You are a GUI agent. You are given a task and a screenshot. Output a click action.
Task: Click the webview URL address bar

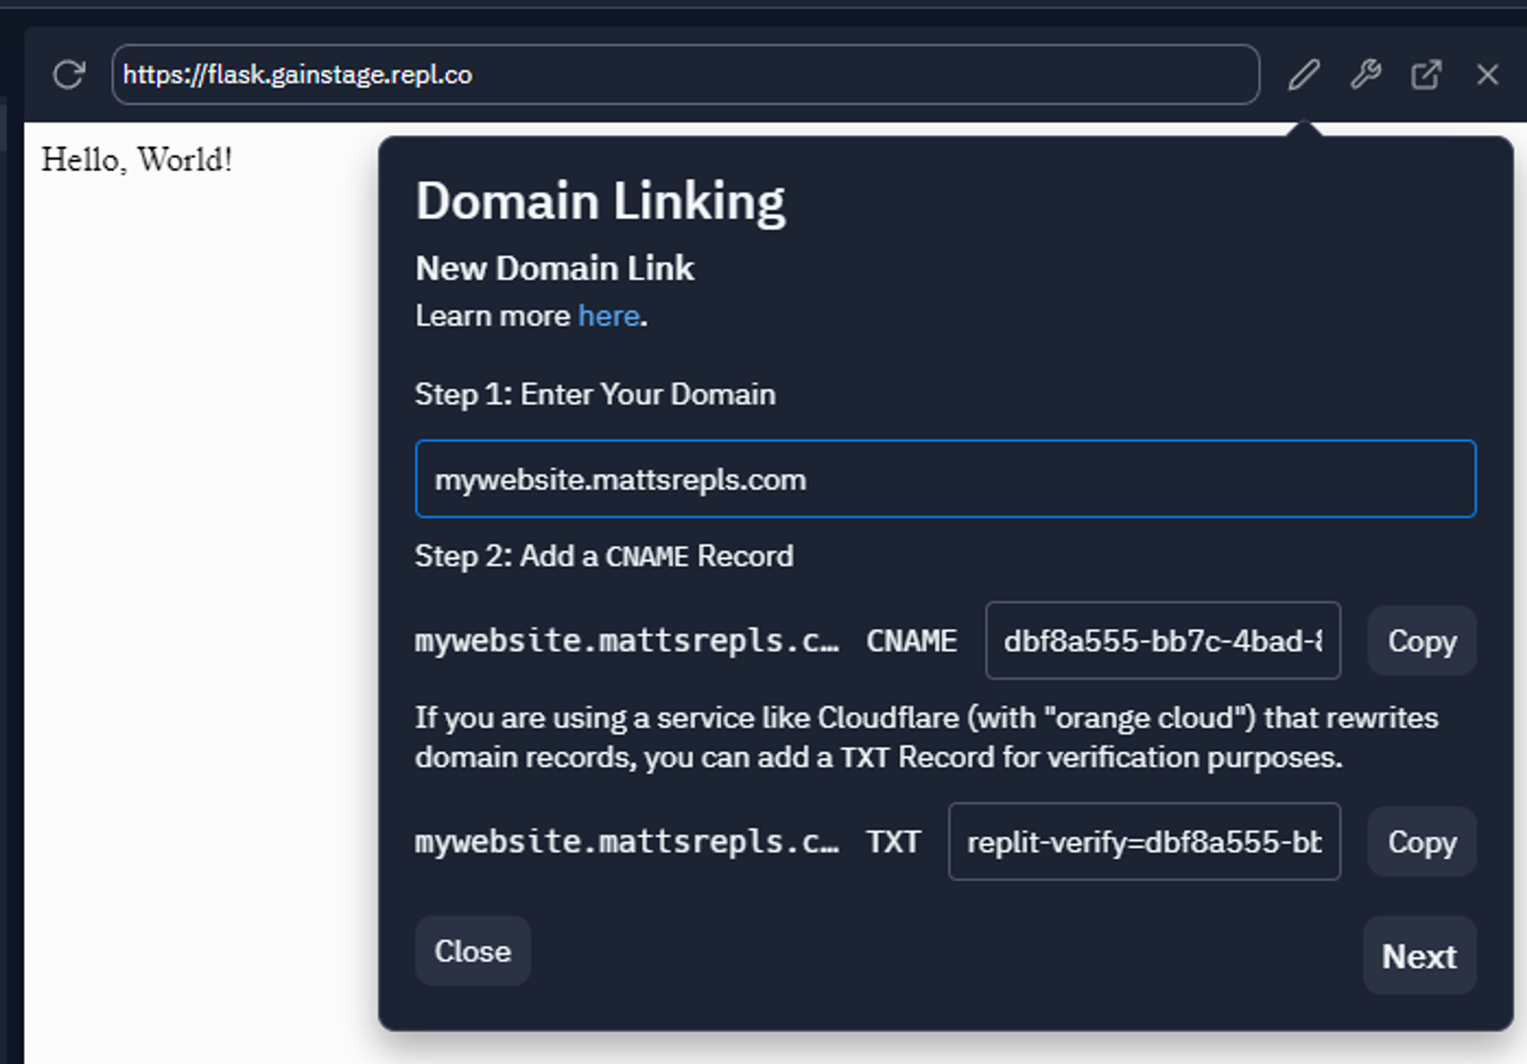(x=685, y=74)
